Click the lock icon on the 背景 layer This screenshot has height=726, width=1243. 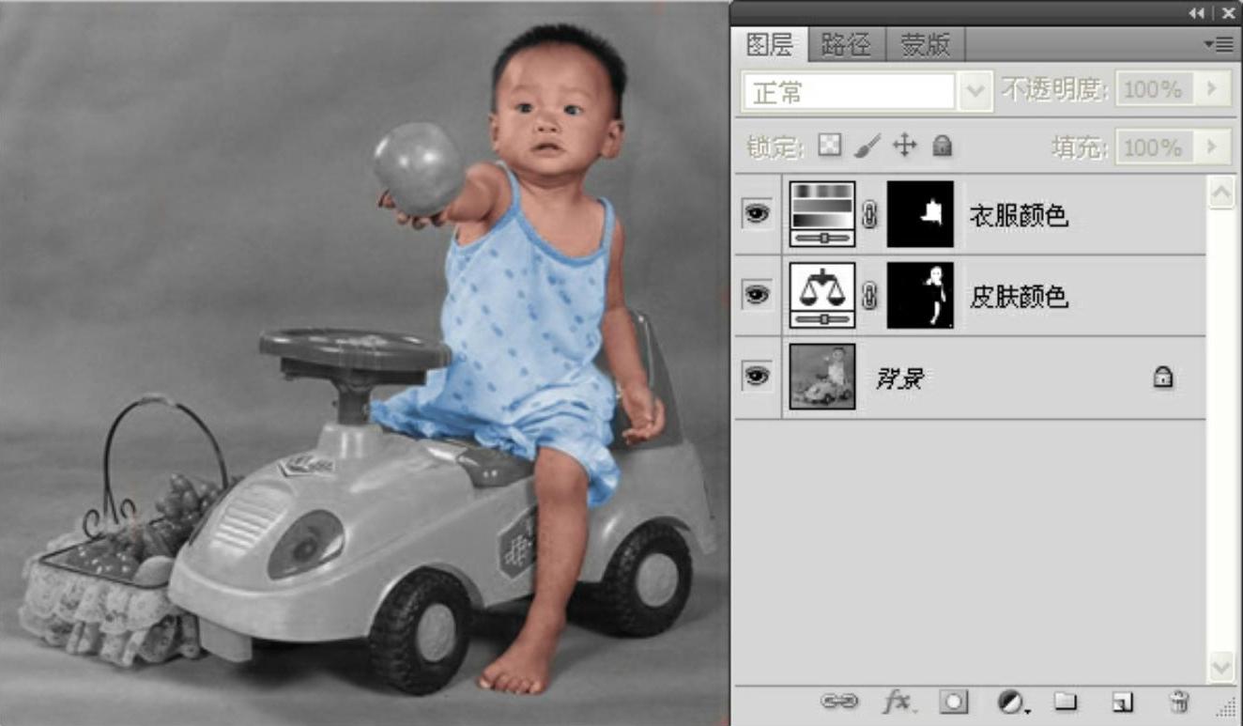(x=1163, y=378)
